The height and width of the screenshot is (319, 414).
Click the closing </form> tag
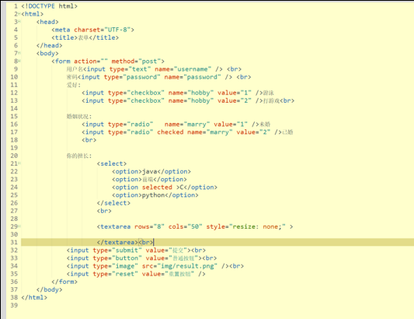[x=64, y=282]
